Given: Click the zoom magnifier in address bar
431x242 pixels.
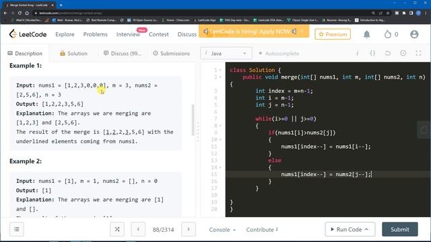Looking at the screenshot, I should [x=373, y=13].
